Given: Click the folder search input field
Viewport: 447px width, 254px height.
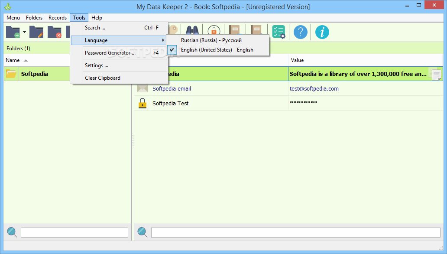Looking at the screenshot, I should click(x=74, y=233).
